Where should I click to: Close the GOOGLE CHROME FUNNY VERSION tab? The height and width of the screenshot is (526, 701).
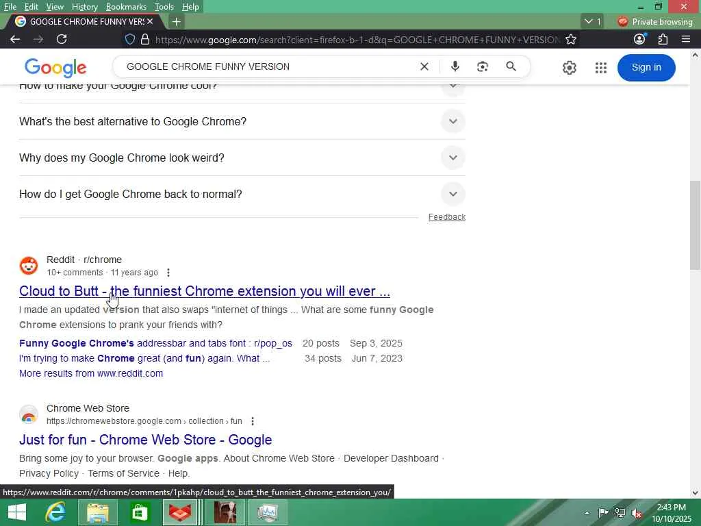coord(150,21)
